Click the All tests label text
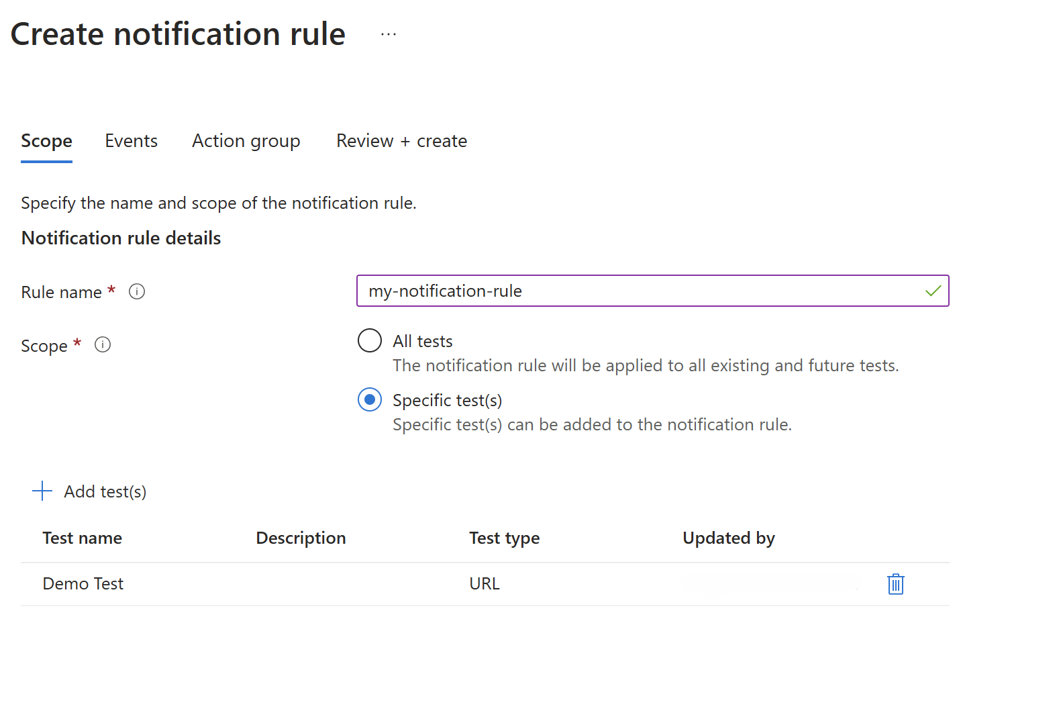 [423, 341]
